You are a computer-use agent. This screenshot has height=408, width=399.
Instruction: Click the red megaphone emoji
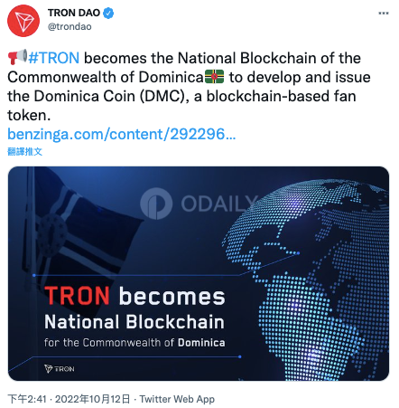(x=17, y=57)
